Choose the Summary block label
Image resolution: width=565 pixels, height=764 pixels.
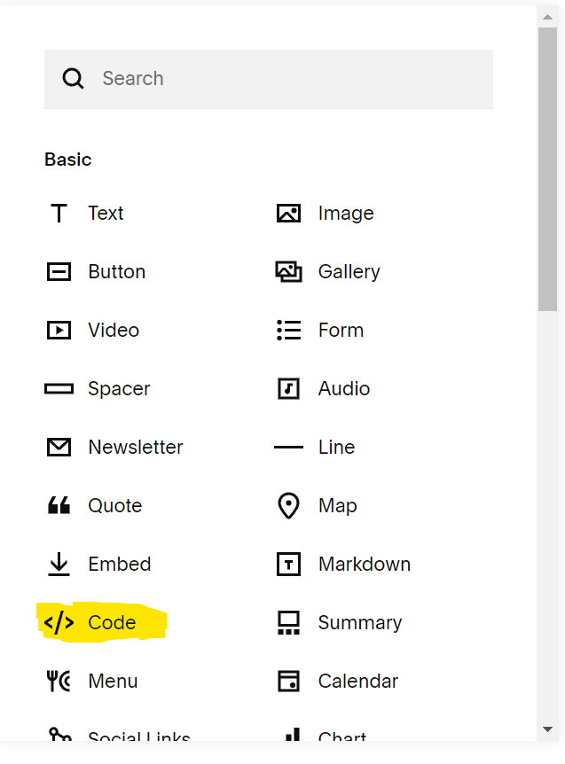click(360, 623)
